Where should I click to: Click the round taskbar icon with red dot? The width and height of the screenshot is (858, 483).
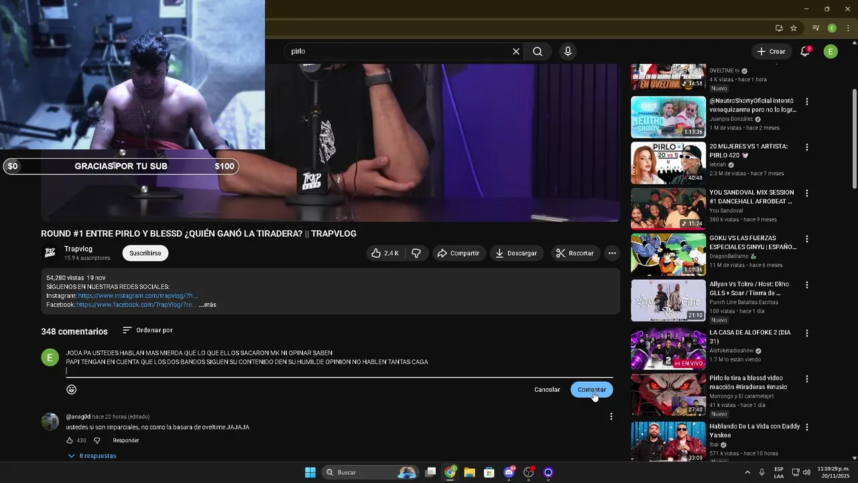pyautogui.click(x=529, y=472)
